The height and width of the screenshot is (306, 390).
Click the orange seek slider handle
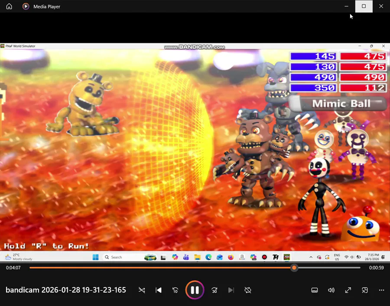(x=294, y=268)
